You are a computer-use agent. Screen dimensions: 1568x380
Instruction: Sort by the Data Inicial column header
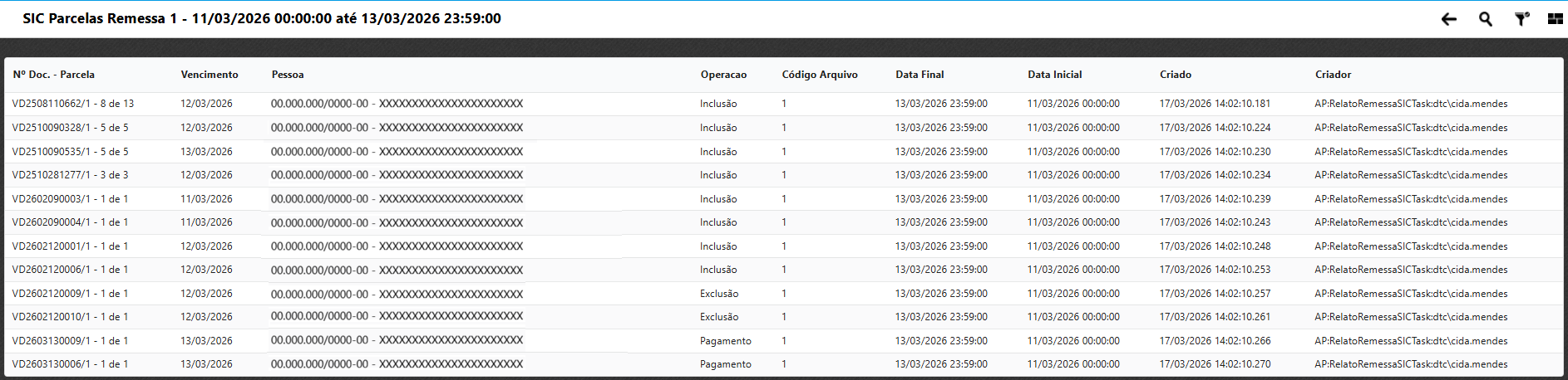click(x=1054, y=75)
